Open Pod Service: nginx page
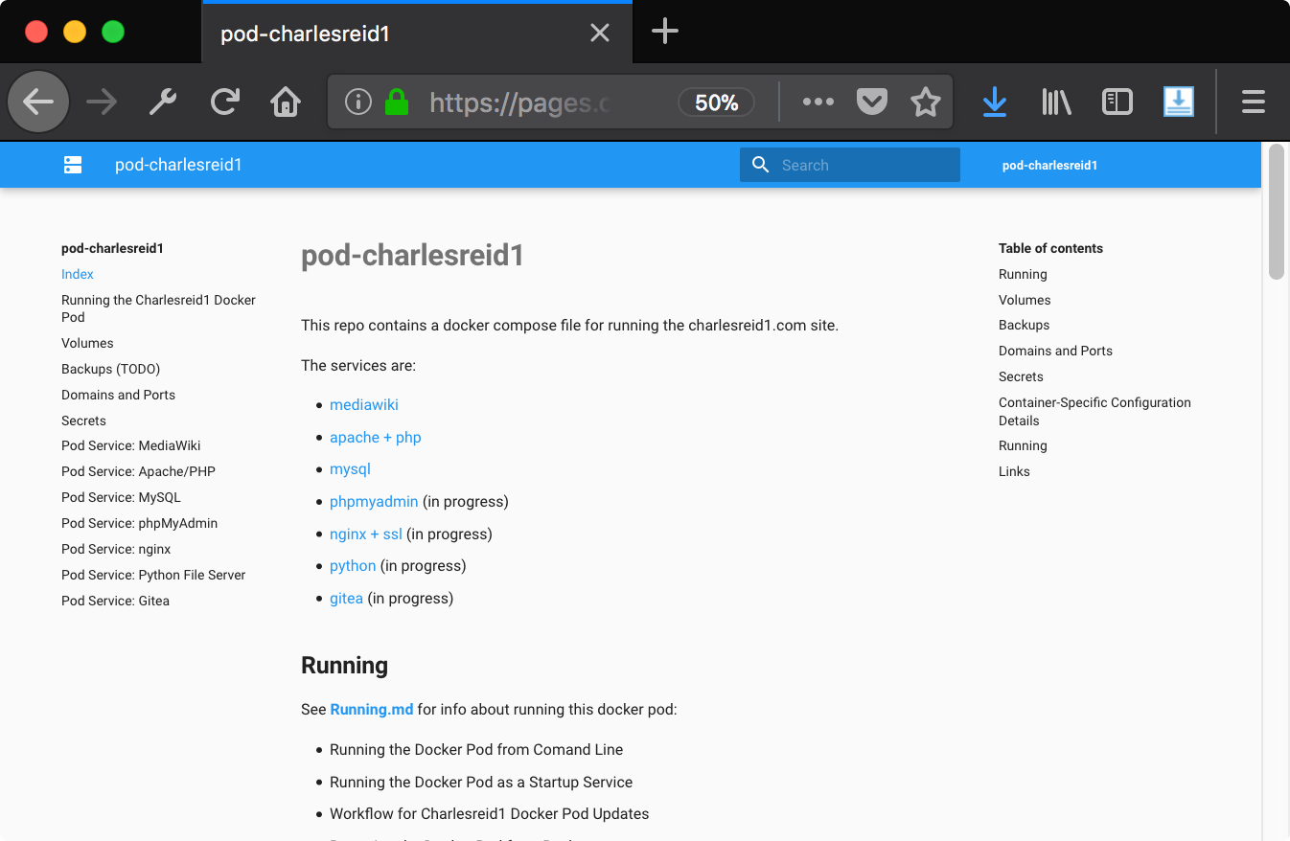This screenshot has width=1290, height=841. [x=116, y=549]
